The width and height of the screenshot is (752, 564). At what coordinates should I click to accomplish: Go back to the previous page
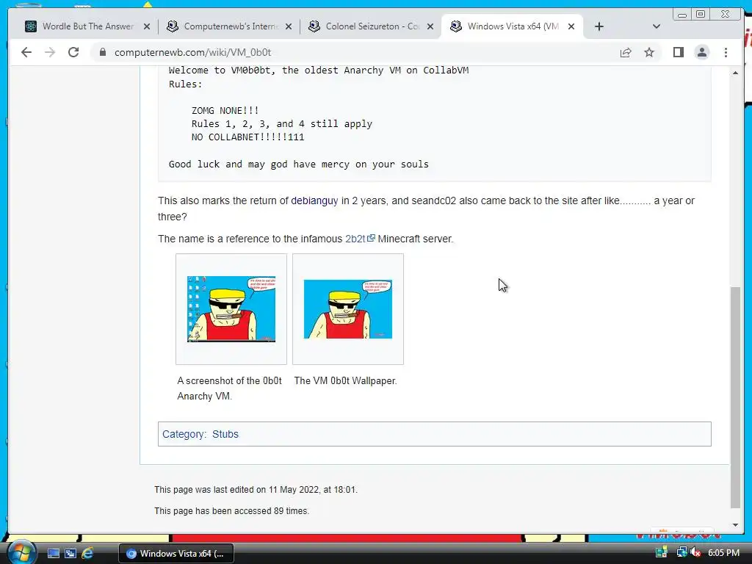click(26, 52)
